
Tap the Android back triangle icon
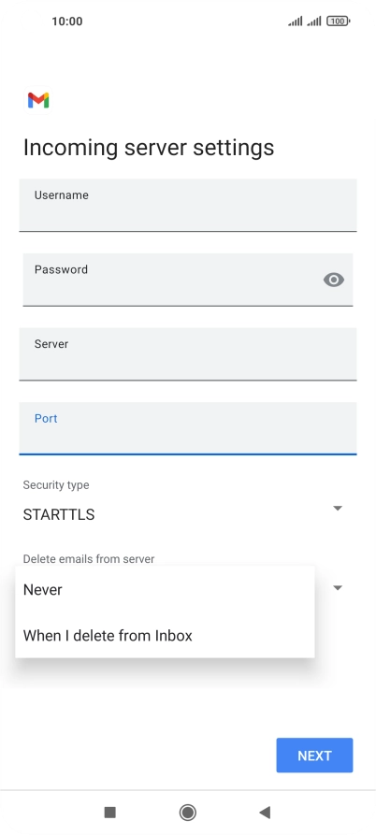pos(265,813)
